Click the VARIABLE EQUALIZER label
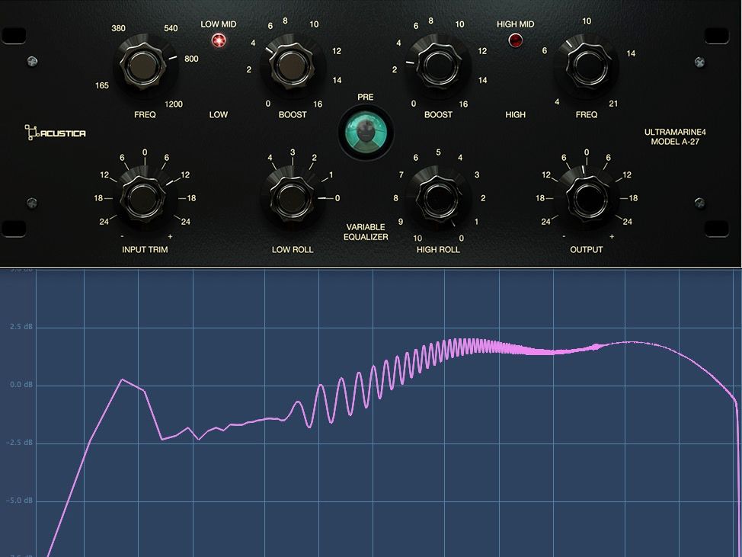 (366, 232)
